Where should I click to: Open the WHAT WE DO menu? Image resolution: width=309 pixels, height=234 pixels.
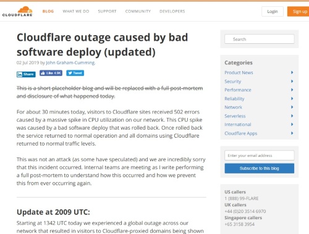(x=76, y=11)
